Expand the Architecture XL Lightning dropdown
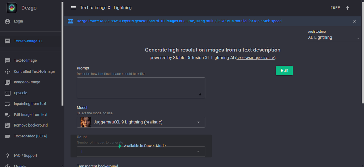 pyautogui.click(x=334, y=38)
